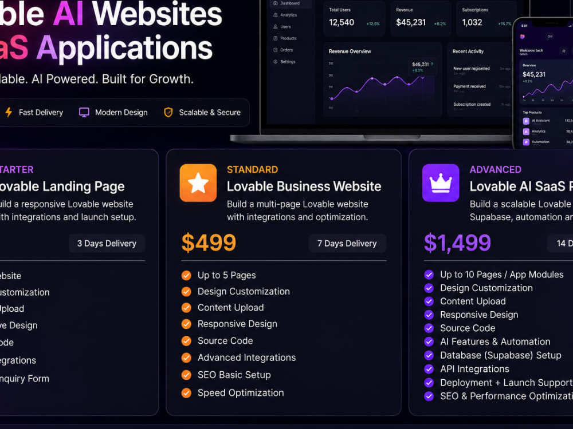Click purple check icon beside AI Features & Automation
This screenshot has width=573, height=429.
click(x=429, y=342)
